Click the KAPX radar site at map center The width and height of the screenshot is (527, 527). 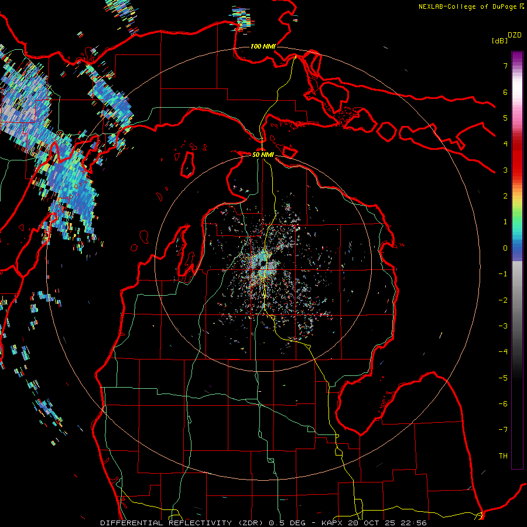pyautogui.click(x=263, y=264)
